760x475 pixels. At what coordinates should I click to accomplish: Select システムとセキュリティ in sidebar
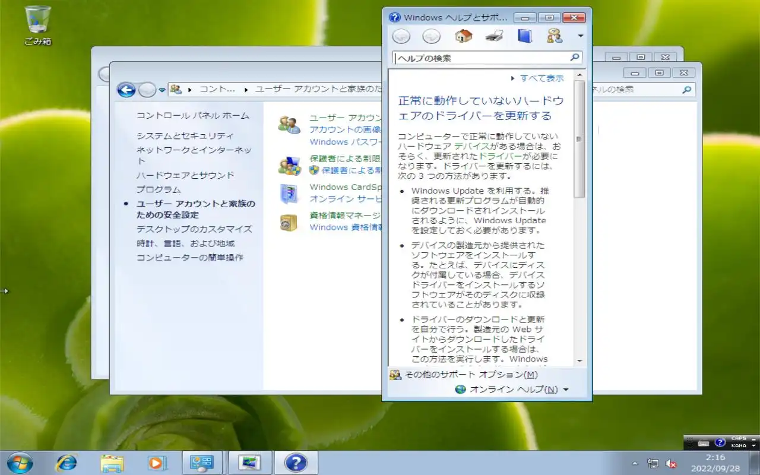(x=185, y=135)
